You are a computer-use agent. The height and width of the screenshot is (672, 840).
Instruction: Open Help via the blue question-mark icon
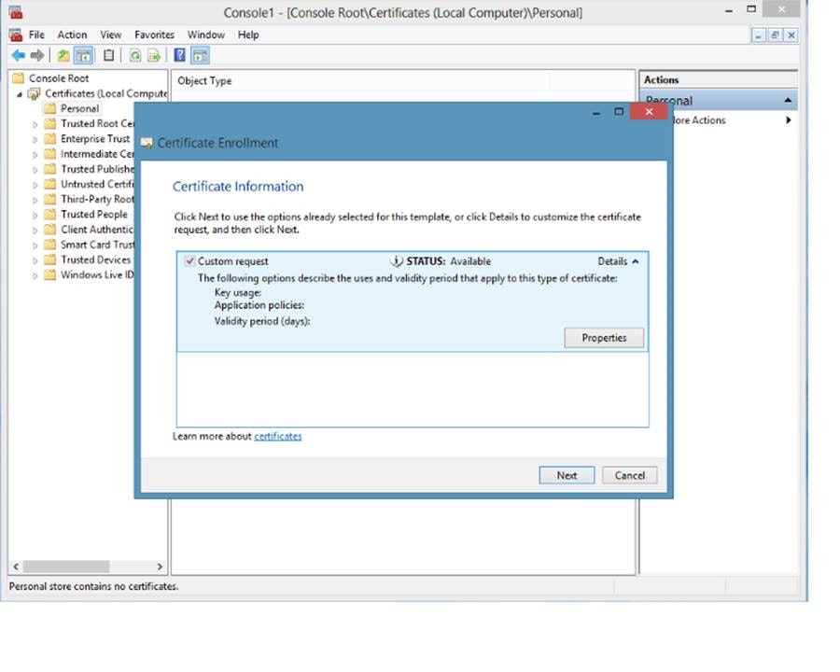pos(180,55)
